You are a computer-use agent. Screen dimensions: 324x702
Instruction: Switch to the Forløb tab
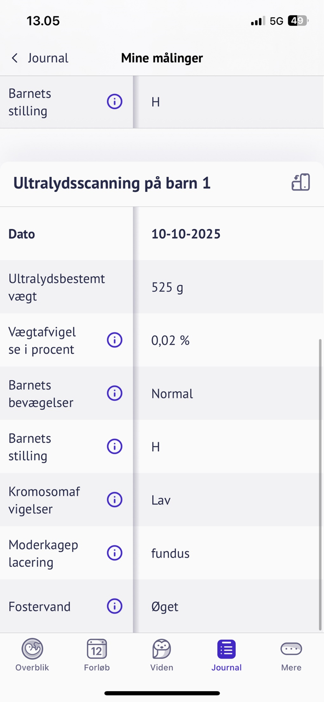tap(97, 654)
